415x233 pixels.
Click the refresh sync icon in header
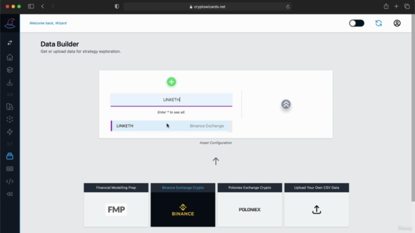379,23
